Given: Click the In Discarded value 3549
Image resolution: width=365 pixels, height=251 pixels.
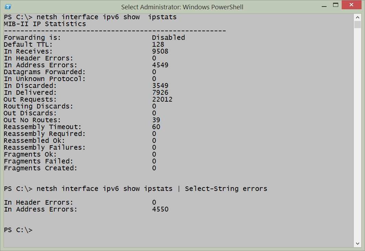Looking at the screenshot, I should pos(160,86).
